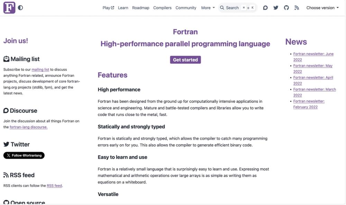Click the Discourse heading icon

point(6,110)
